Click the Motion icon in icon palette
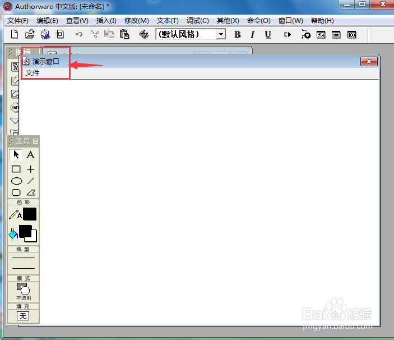 pos(15,81)
